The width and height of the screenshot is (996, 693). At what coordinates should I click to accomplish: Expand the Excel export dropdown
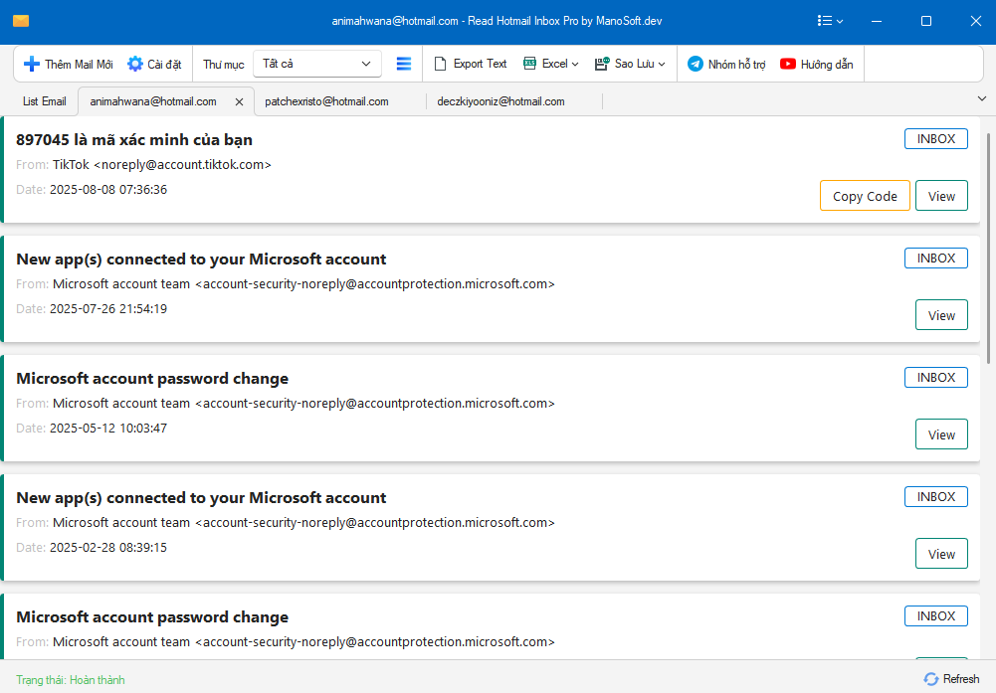575,64
